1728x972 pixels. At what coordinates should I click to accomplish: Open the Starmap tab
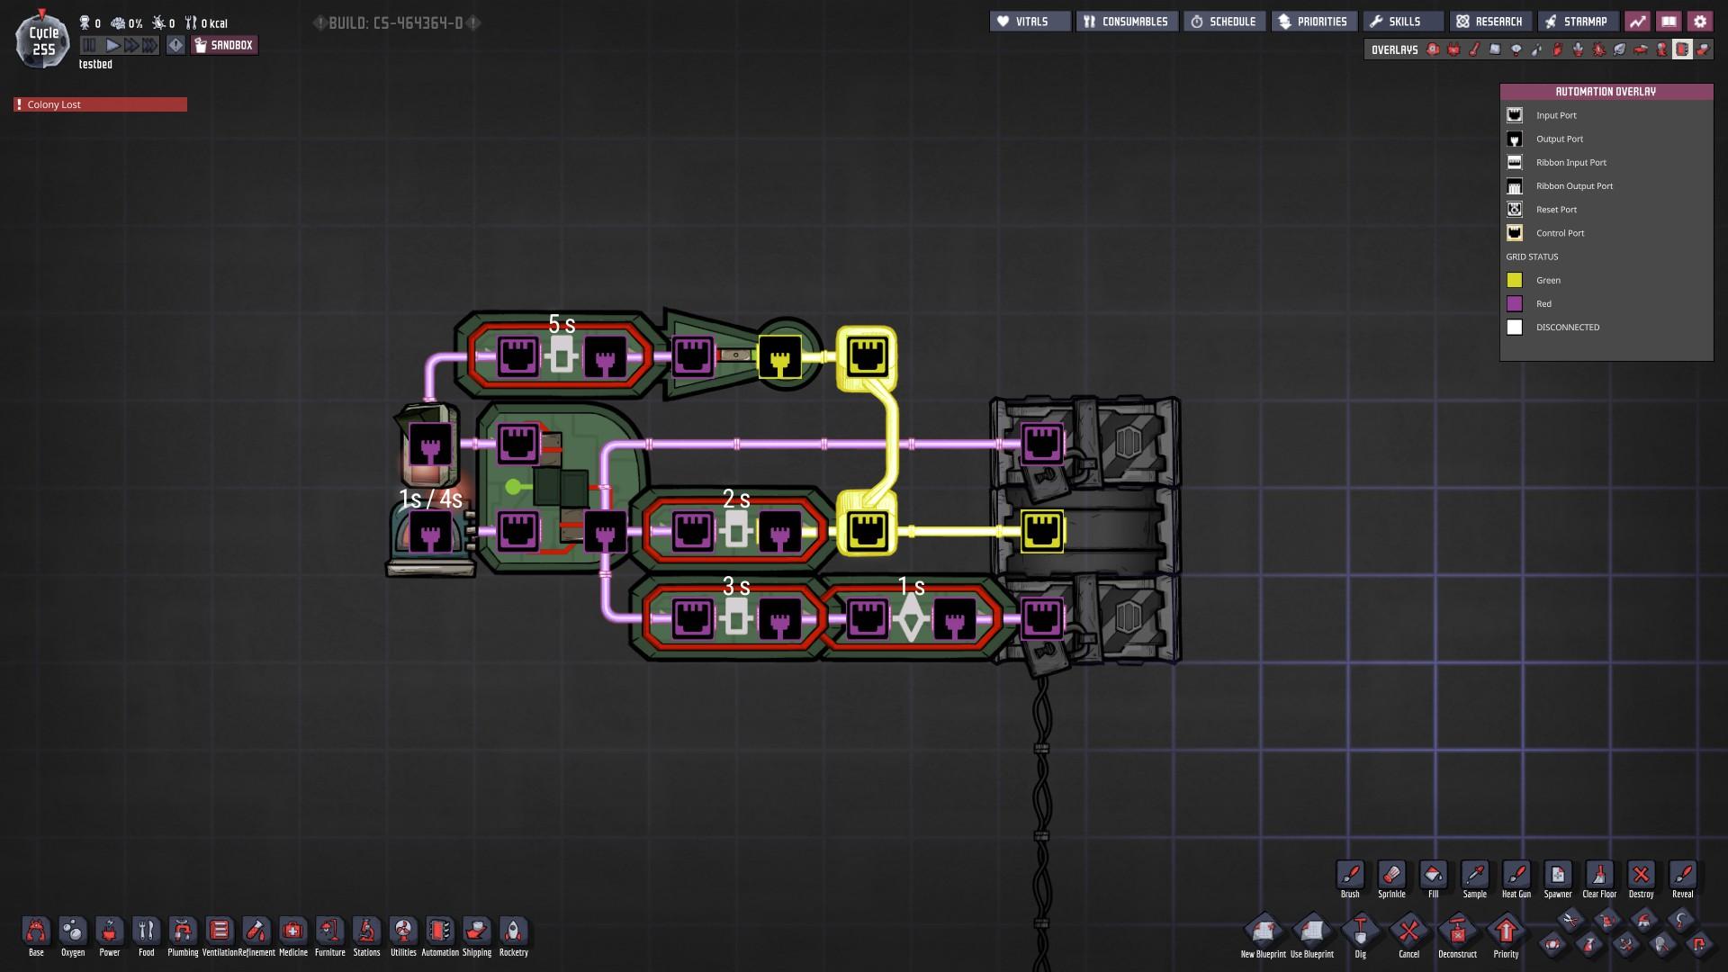coord(1577,22)
